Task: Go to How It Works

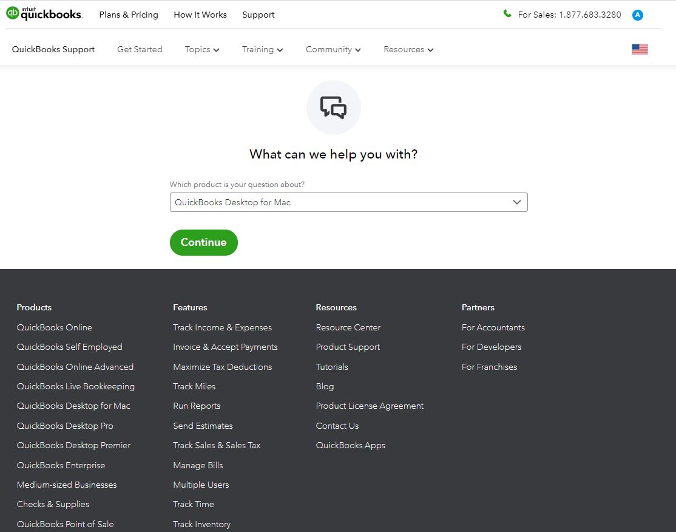Action: (x=200, y=15)
